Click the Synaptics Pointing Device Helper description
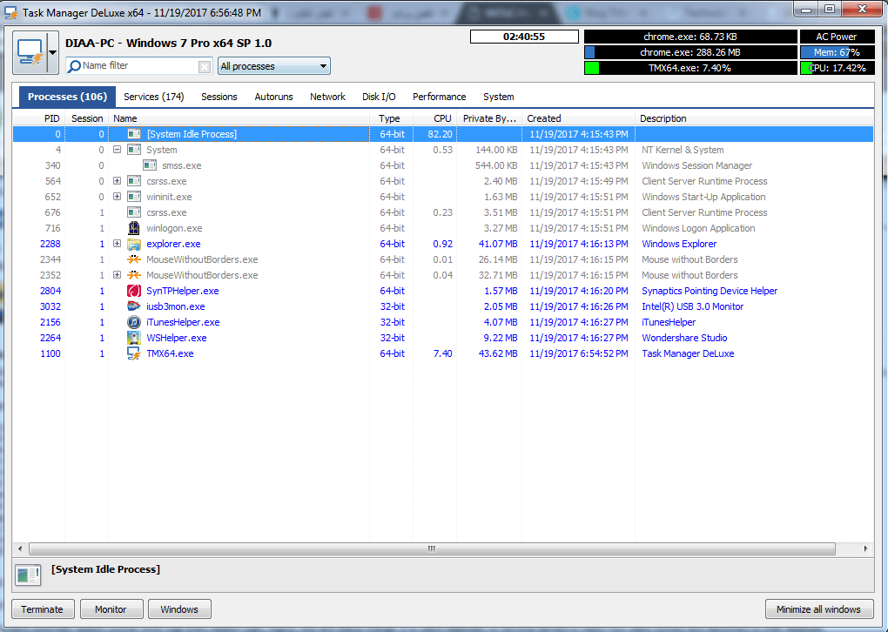 click(709, 291)
